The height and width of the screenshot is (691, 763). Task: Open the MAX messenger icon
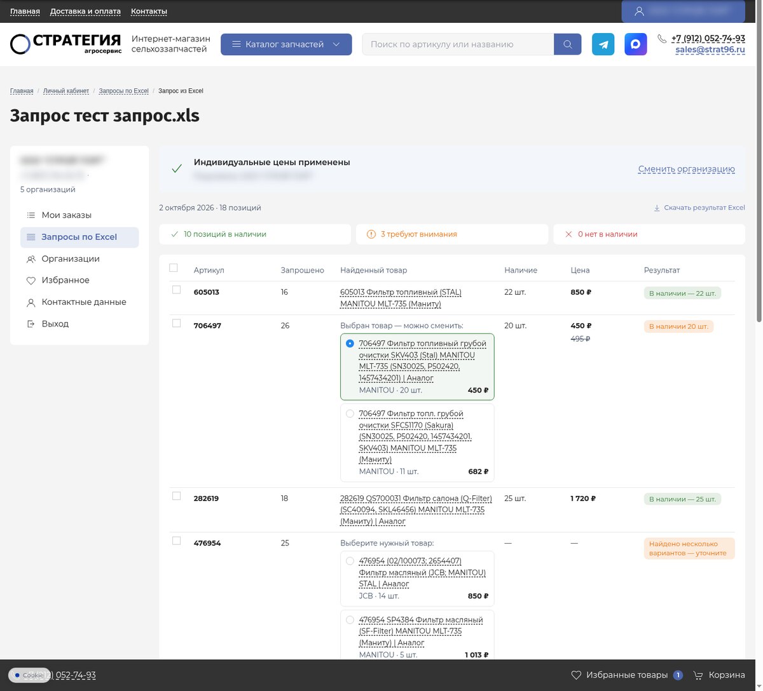(x=636, y=44)
